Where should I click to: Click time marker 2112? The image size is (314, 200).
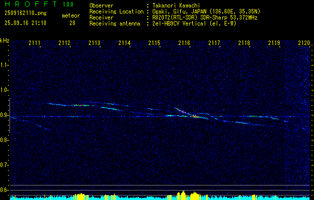(x=64, y=43)
